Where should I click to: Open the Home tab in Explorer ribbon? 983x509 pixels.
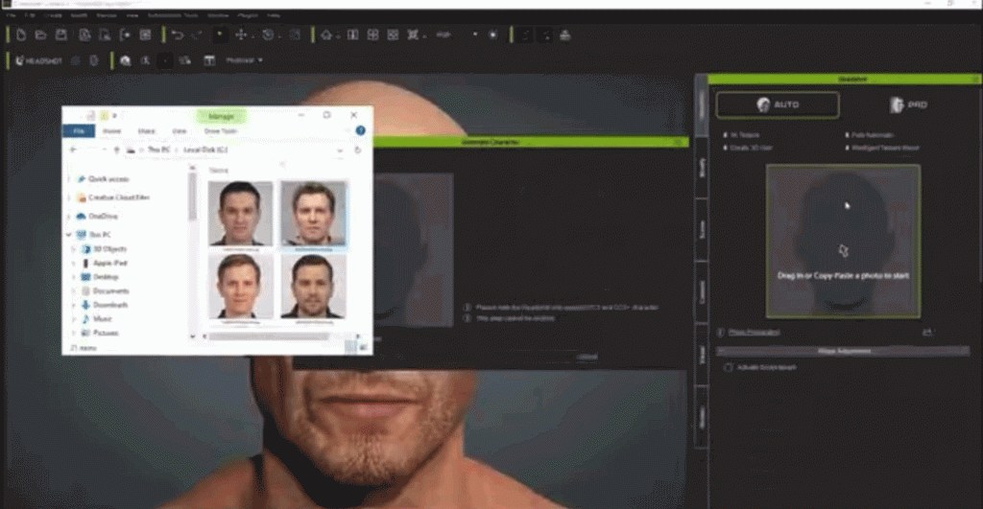click(x=112, y=131)
